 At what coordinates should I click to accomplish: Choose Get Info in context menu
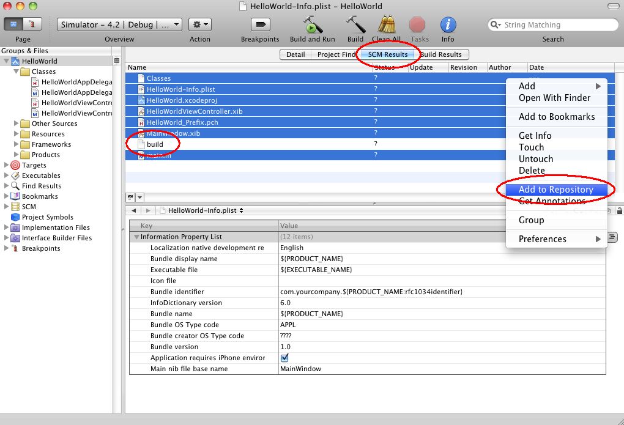pyautogui.click(x=556, y=136)
